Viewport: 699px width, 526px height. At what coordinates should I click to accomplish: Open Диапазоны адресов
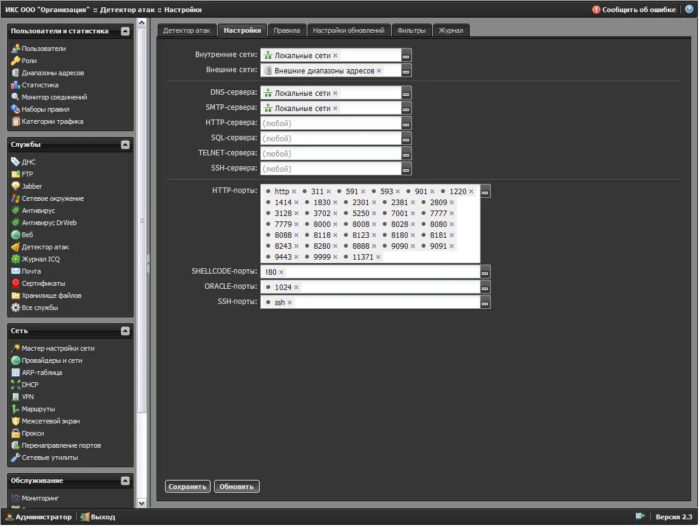pos(48,73)
